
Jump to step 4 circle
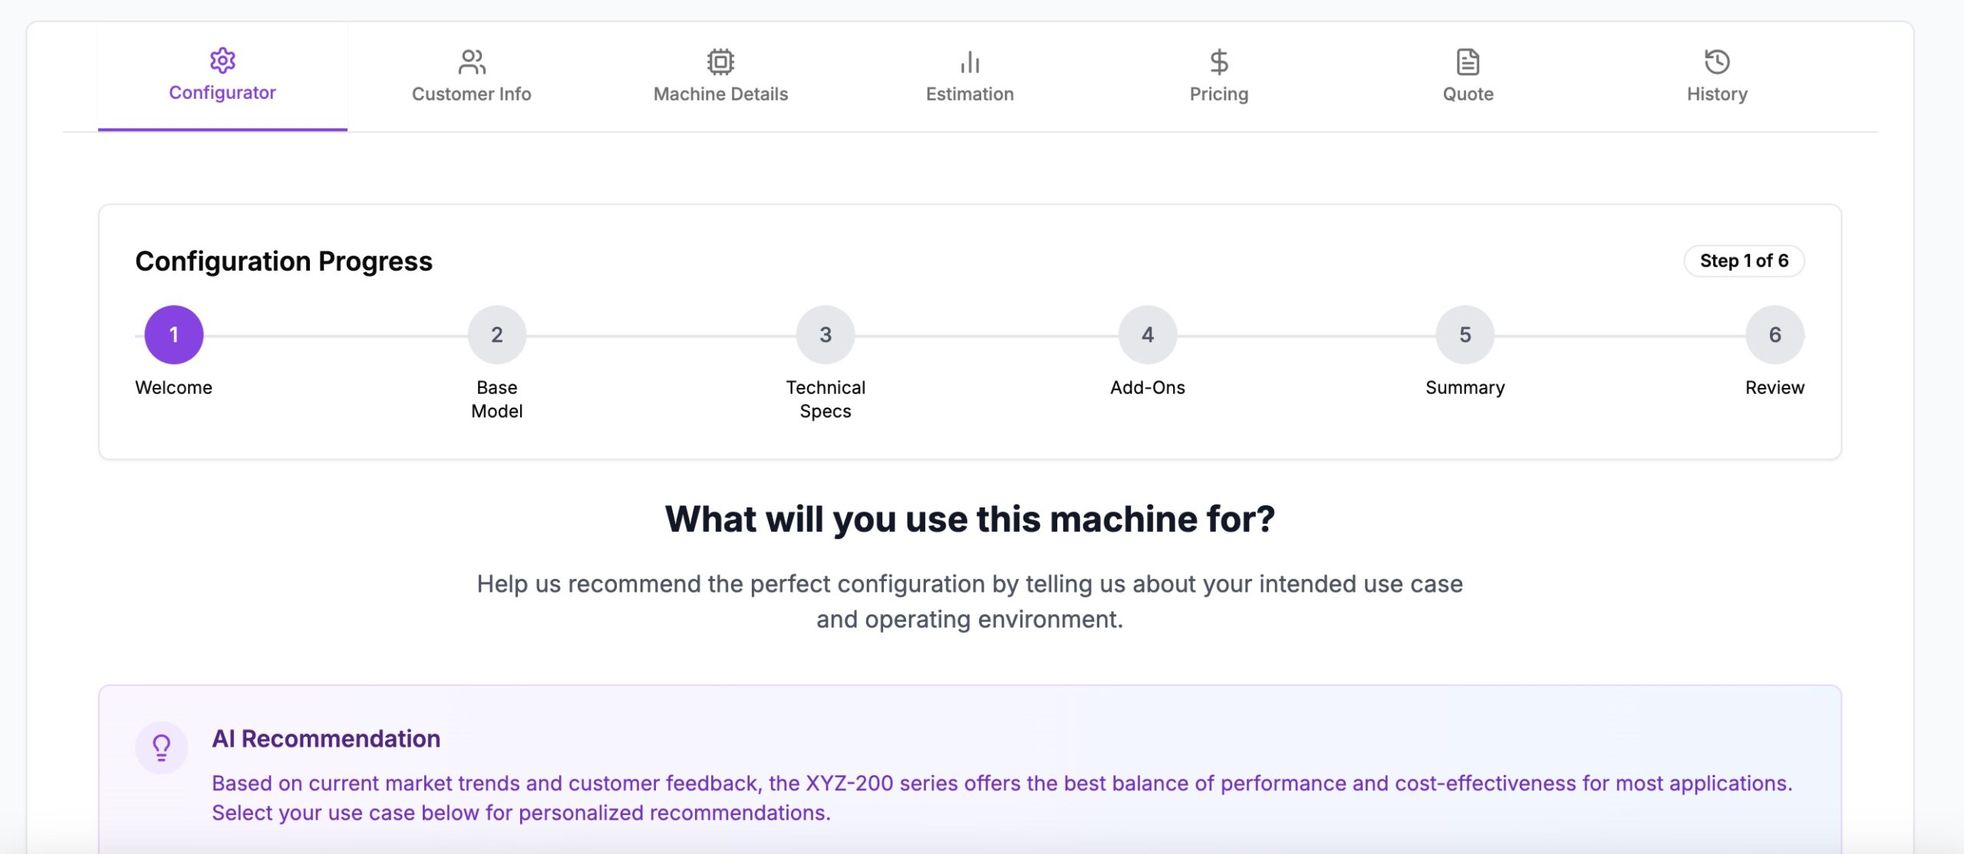pyautogui.click(x=1148, y=335)
